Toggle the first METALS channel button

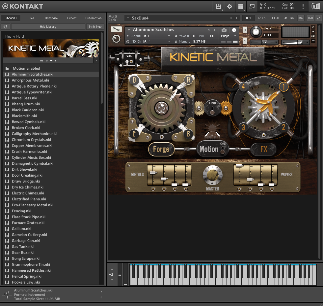pos(153,189)
